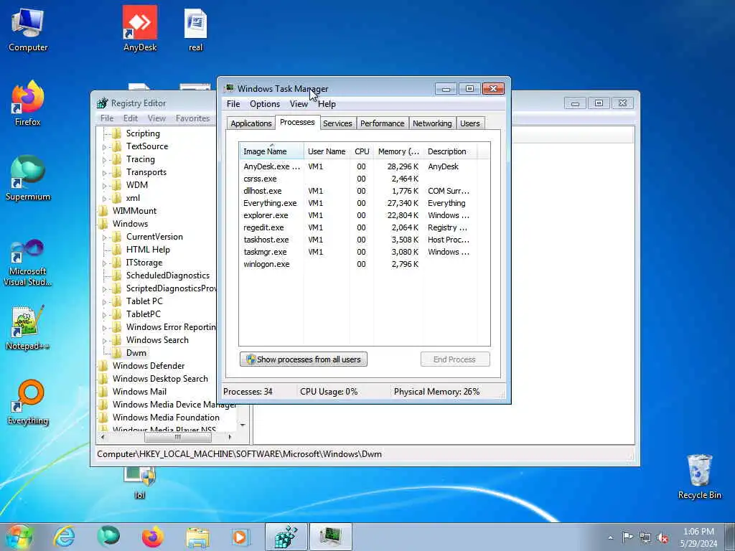735x551 pixels.
Task: Switch to the Services tab
Action: point(337,123)
